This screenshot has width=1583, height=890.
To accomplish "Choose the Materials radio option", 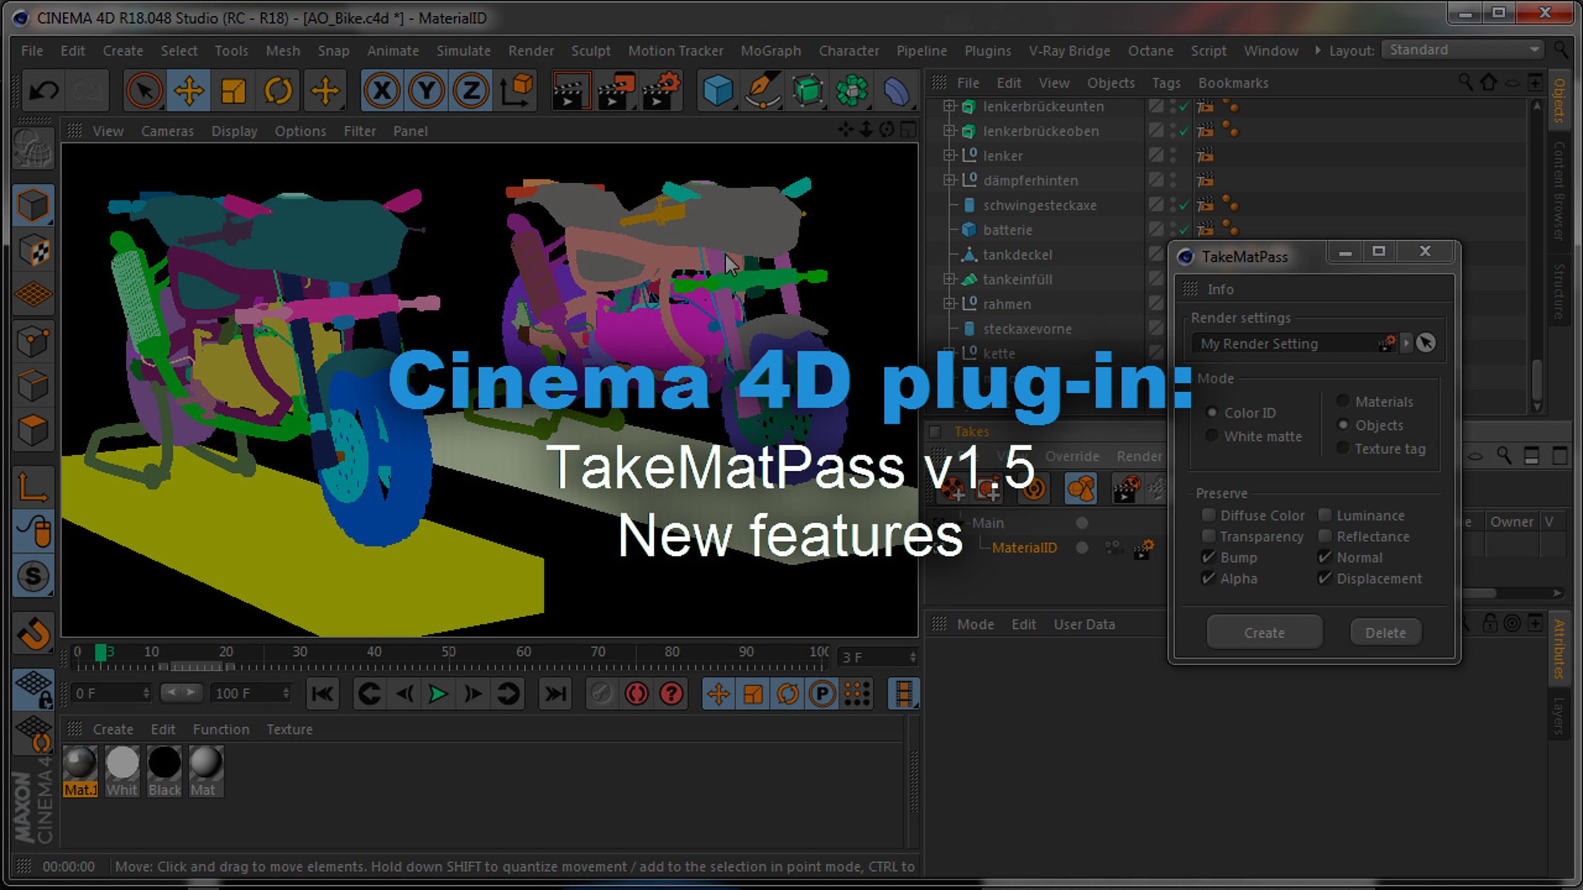I will coord(1343,401).
